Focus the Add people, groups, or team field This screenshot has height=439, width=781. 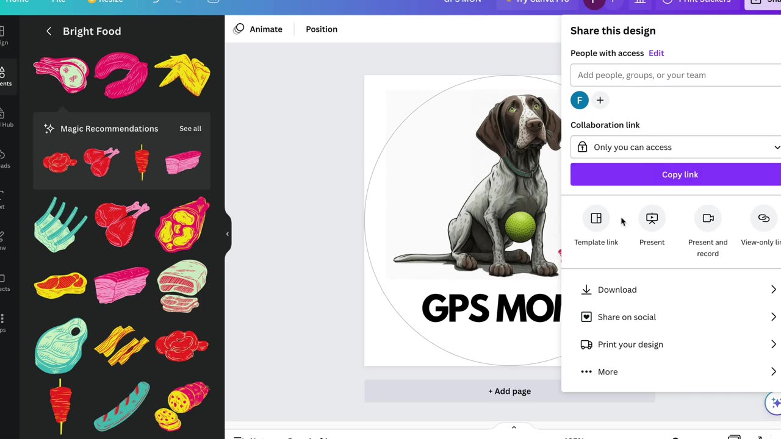pyautogui.click(x=675, y=75)
